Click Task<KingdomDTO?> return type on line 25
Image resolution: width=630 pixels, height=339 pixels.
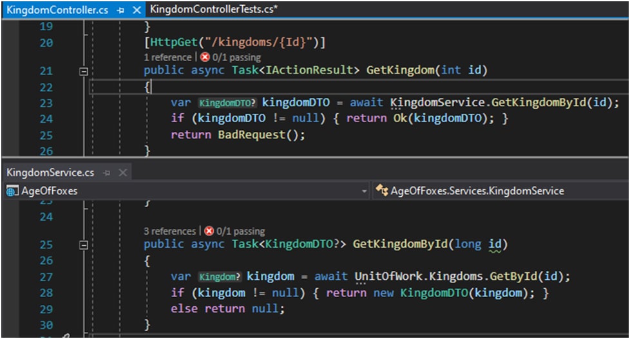click(289, 244)
